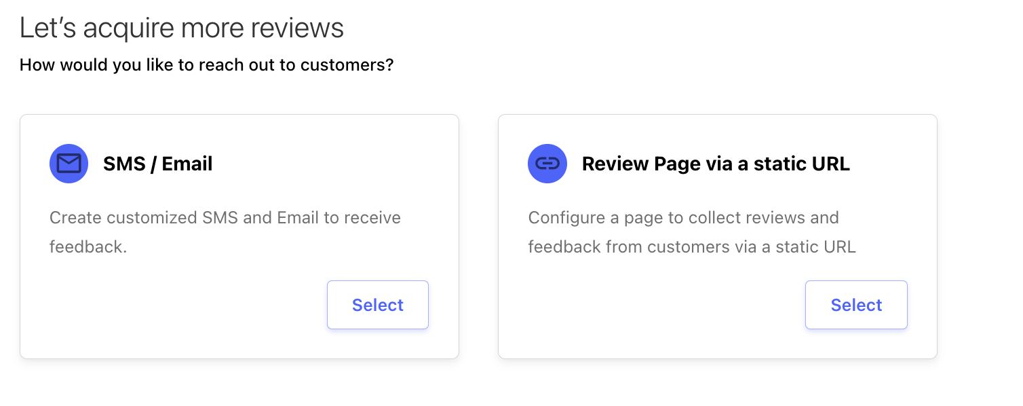This screenshot has height=406, width=1023.
Task: Click the blue envelope icon
Action: [69, 164]
